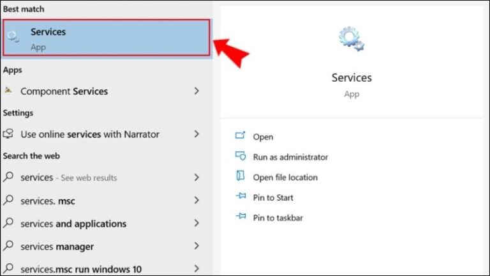Click the Pin to taskbar option
This screenshot has height=276, width=490.
(x=278, y=218)
